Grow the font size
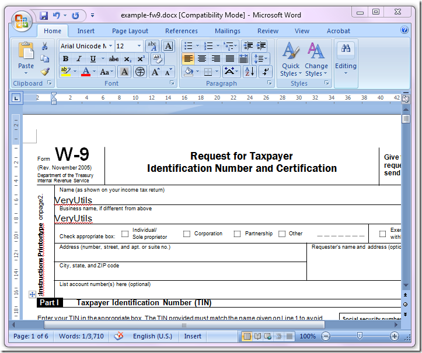Screen dimensions: 422x353 point(156,72)
